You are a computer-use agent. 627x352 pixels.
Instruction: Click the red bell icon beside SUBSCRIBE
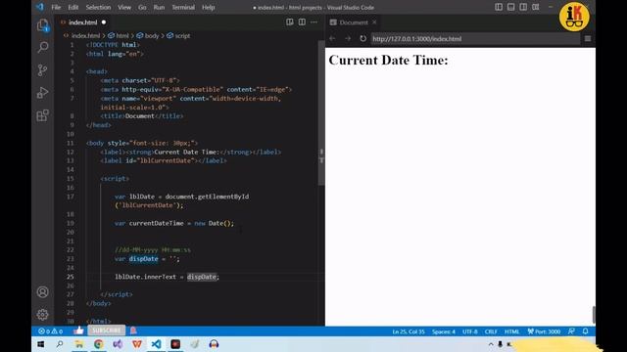coord(133,330)
